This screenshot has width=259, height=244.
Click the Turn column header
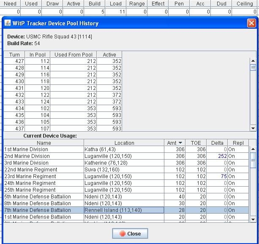click(x=14, y=54)
